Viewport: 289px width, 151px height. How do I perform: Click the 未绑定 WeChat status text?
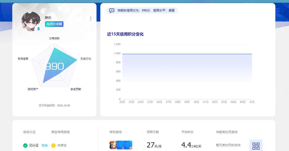62,145
